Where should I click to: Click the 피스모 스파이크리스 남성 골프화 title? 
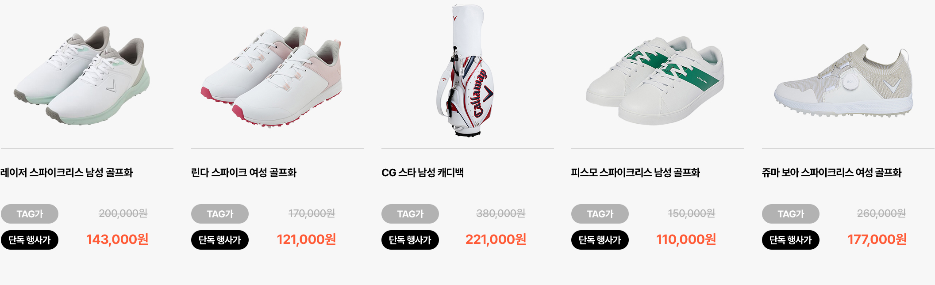(635, 172)
